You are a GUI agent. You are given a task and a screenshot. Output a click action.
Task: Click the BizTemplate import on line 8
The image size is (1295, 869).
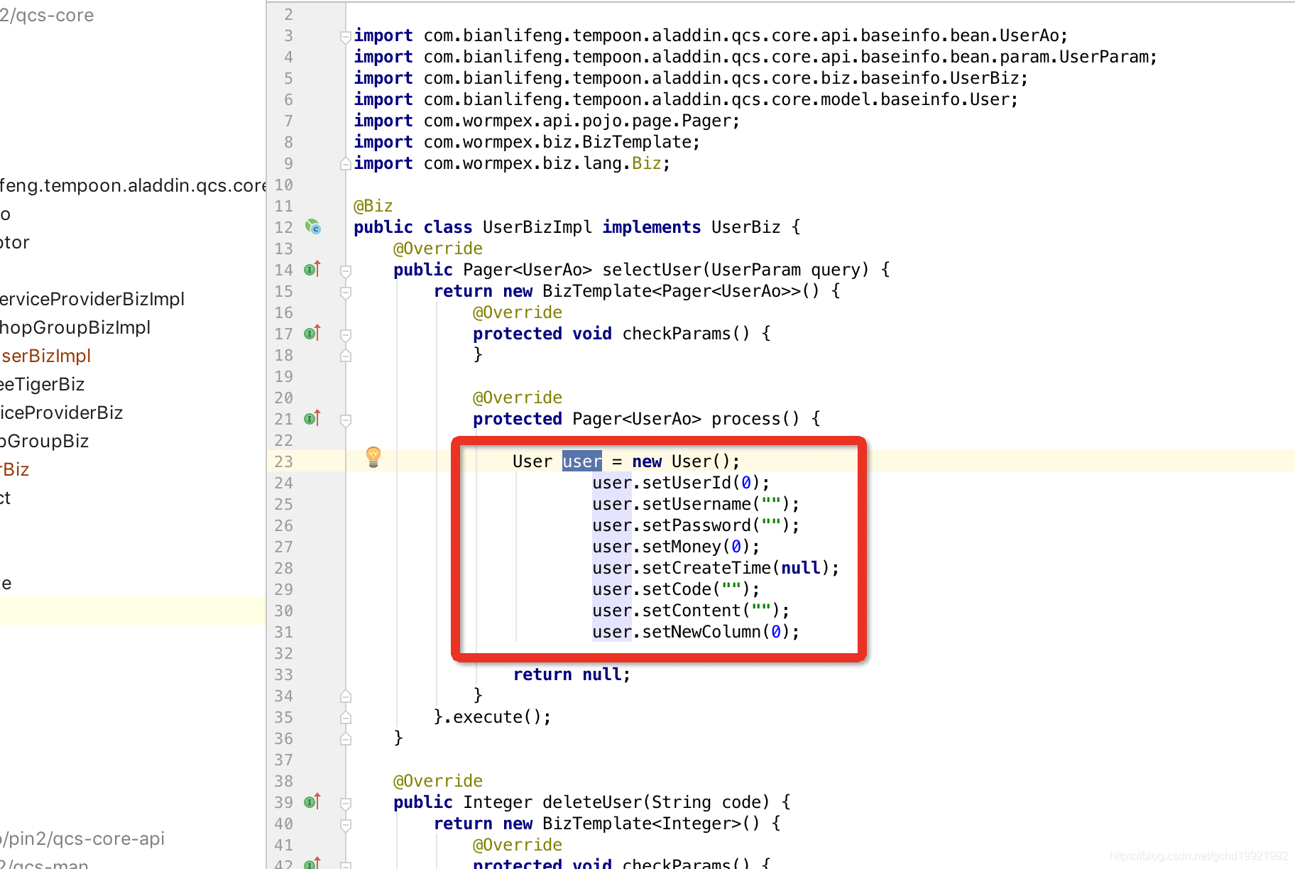pos(528,142)
